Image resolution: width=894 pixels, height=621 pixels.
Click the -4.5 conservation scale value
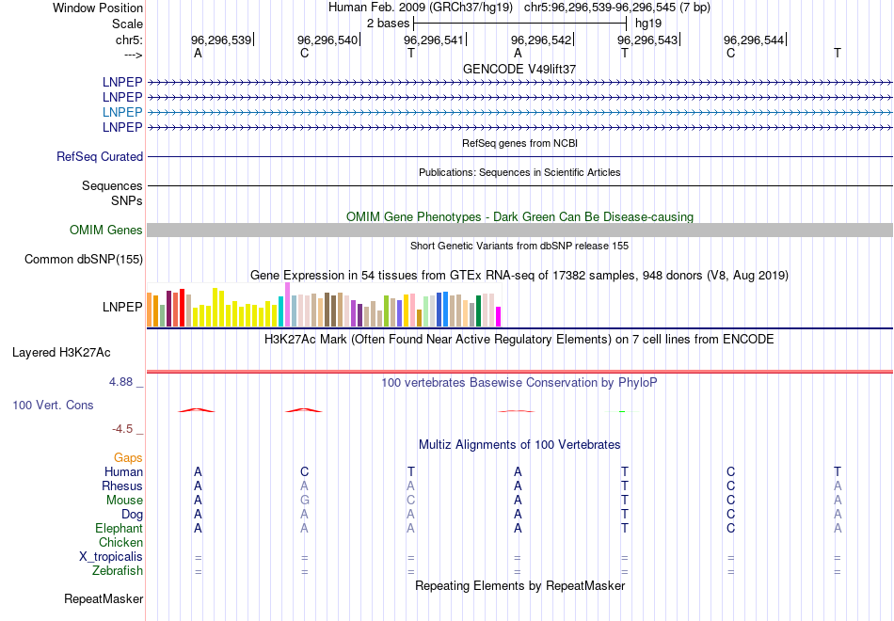click(122, 429)
